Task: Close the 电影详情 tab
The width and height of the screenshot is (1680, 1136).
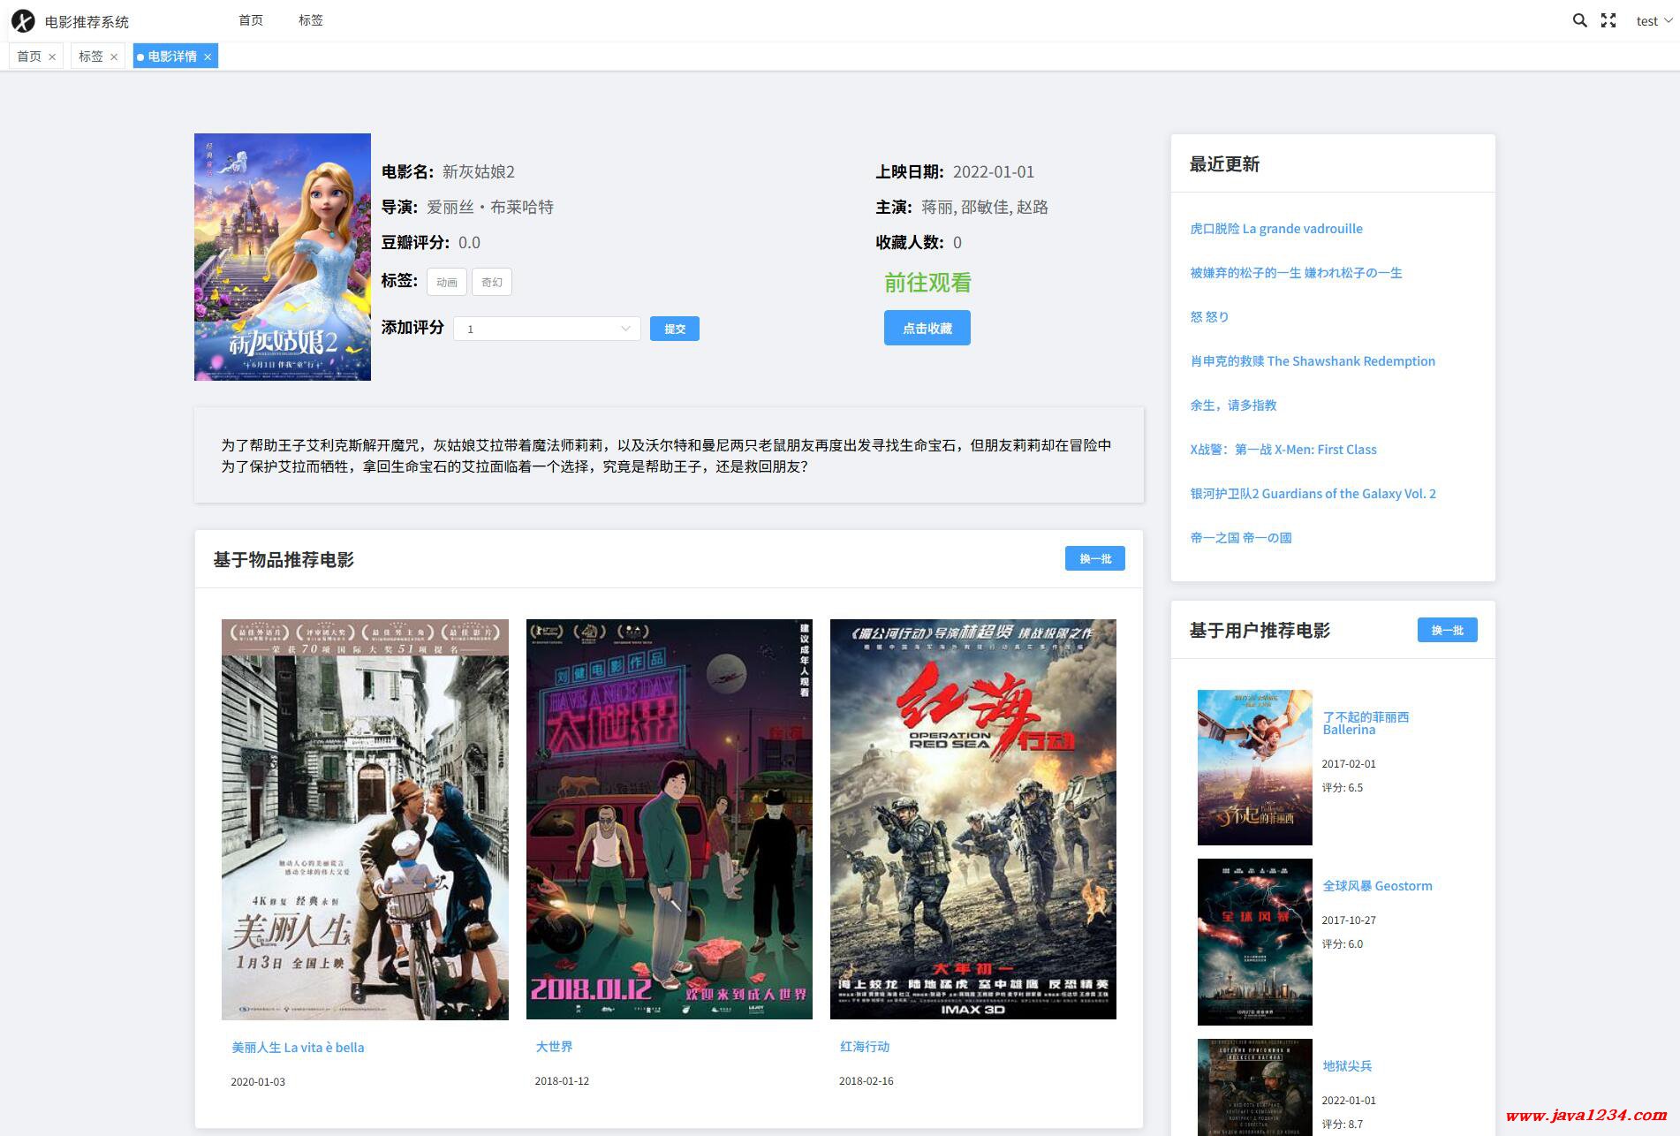Action: tap(208, 57)
